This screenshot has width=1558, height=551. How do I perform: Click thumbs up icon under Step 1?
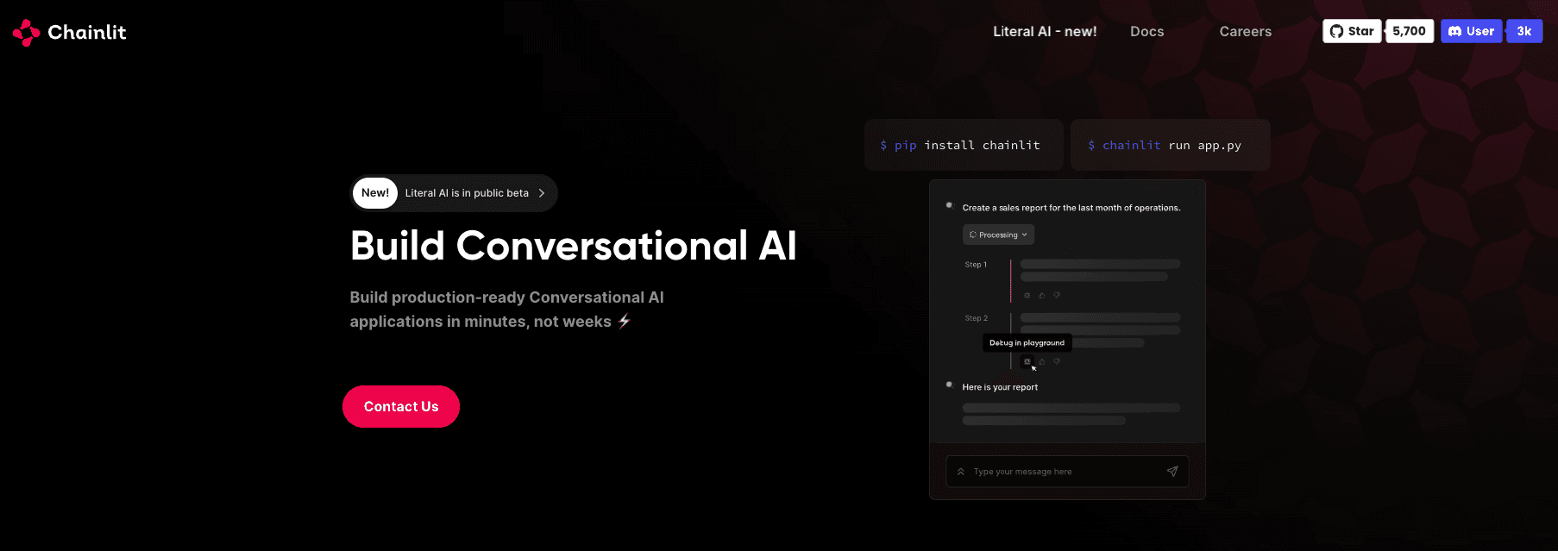(x=1041, y=296)
